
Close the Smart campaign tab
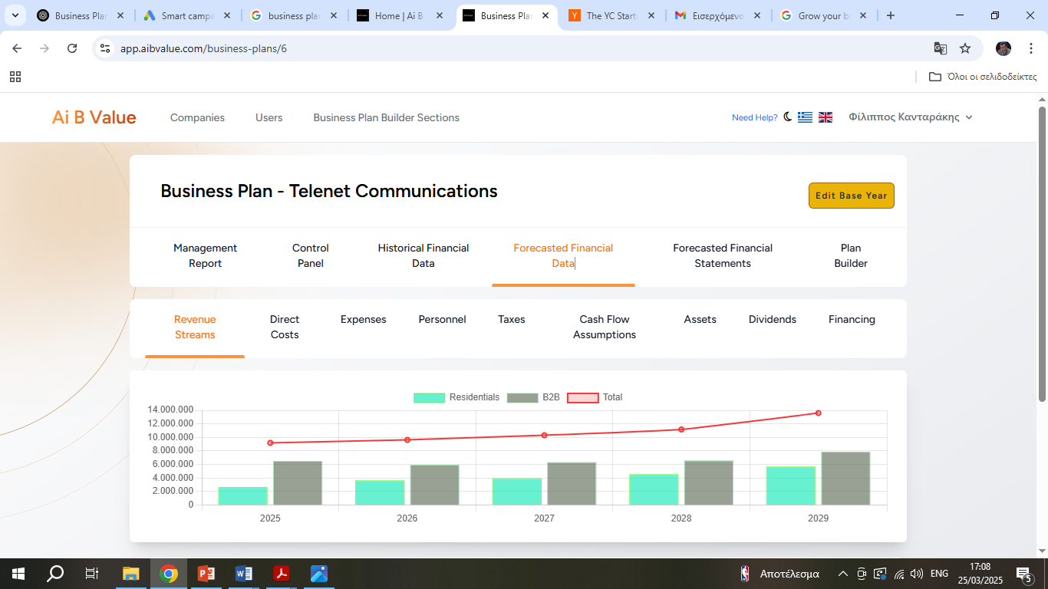227,15
